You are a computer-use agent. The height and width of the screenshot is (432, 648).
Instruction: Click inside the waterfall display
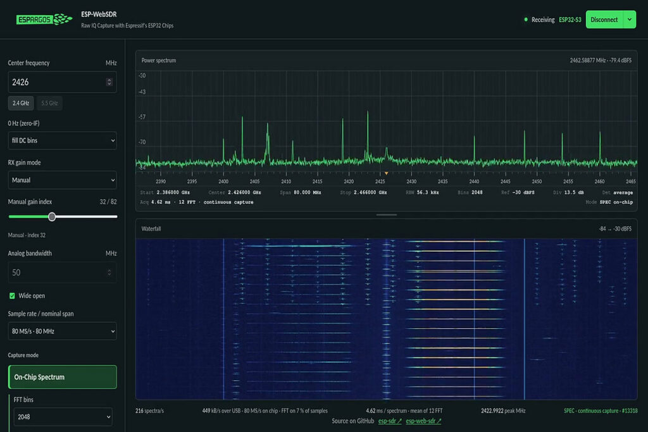coord(387,319)
